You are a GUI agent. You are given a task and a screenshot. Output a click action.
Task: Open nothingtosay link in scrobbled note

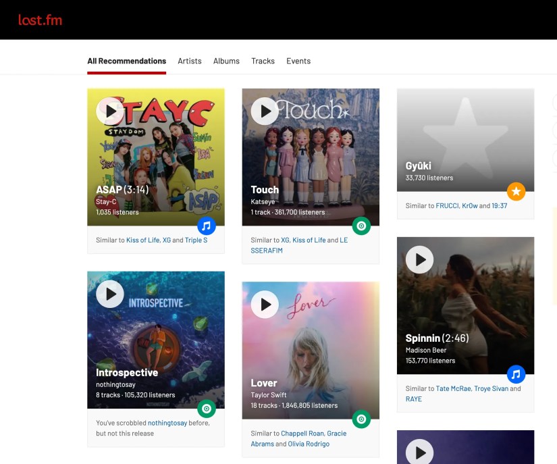[167, 423]
